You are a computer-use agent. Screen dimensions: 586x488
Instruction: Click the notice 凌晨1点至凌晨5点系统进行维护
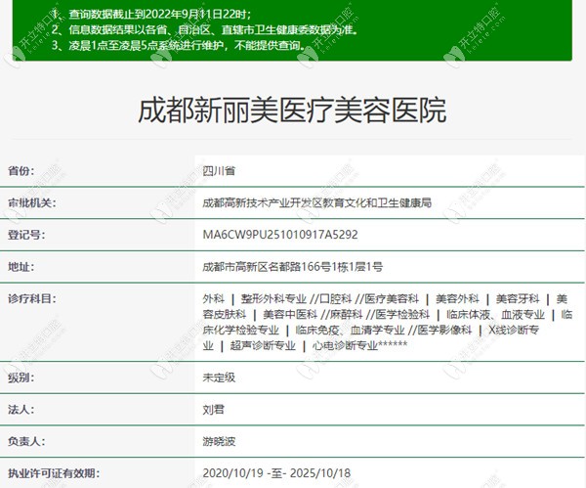point(179,45)
